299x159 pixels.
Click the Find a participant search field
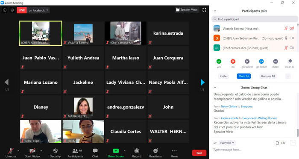tap(255, 19)
